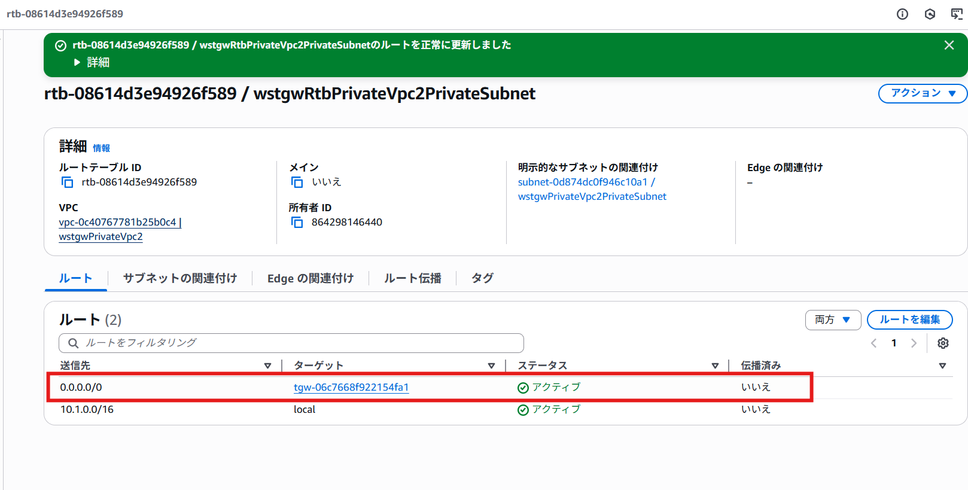Select page 1 in routes pagination
This screenshot has height=490, width=968.
(x=894, y=343)
